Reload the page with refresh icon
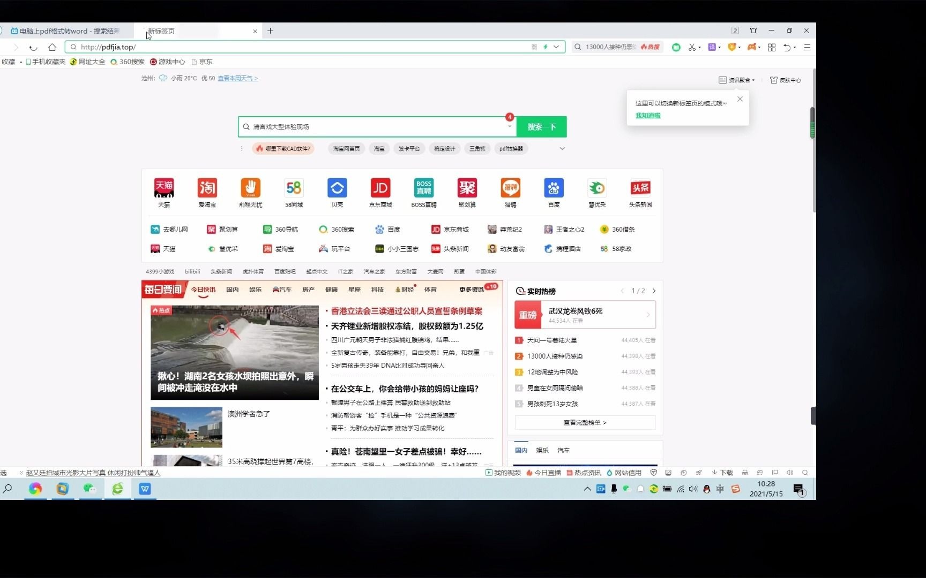 (33, 47)
